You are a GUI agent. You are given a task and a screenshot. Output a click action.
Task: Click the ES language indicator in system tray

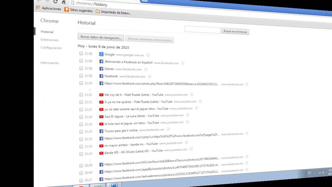tap(309, 173)
